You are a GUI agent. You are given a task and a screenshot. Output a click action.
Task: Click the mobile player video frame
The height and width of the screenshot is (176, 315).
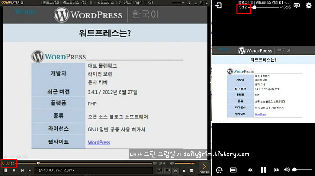click(263, 84)
